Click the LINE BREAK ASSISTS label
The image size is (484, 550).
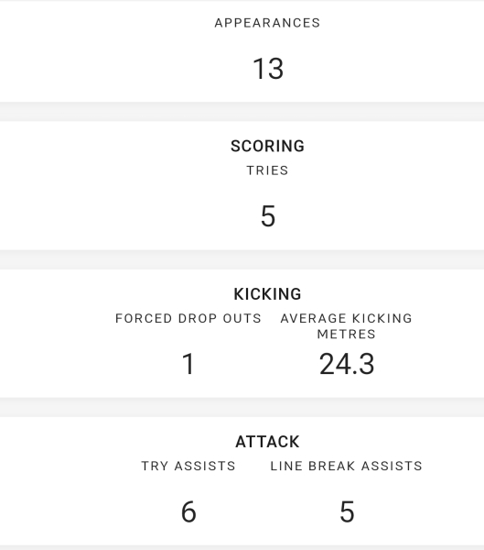347,467
